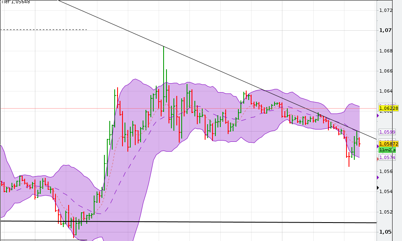The image size is (402, 241).
Task: Click the highlighted yellow current price tag 1.05872
Action: (x=389, y=144)
